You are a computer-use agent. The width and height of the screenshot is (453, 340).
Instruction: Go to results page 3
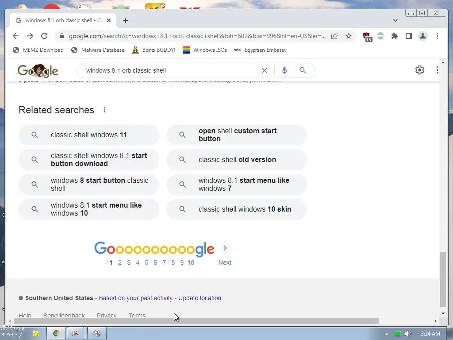coord(129,263)
